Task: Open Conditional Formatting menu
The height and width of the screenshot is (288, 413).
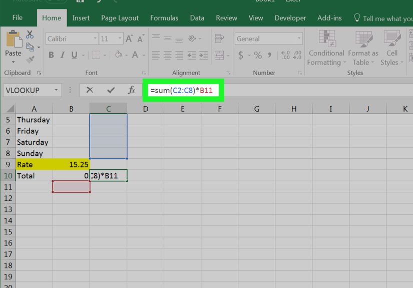Action: click(326, 48)
